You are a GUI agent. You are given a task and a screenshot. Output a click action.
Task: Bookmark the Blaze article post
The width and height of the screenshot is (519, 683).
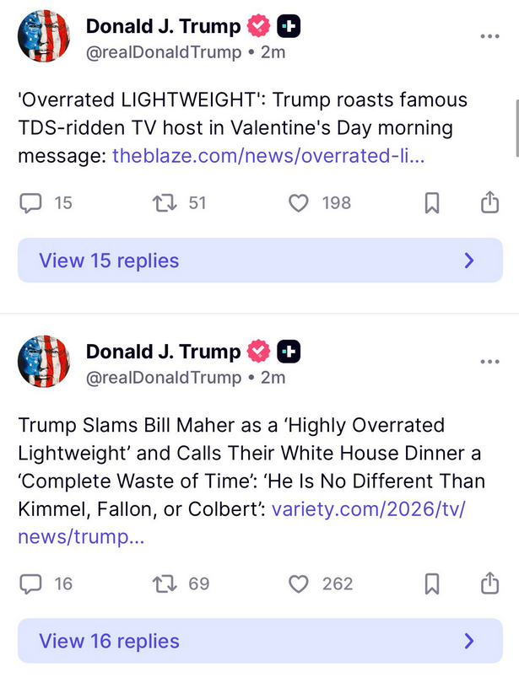pyautogui.click(x=431, y=203)
